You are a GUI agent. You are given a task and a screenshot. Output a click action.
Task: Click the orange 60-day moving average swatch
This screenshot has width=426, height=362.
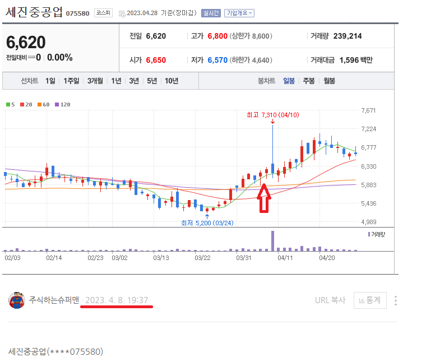pyautogui.click(x=39, y=105)
